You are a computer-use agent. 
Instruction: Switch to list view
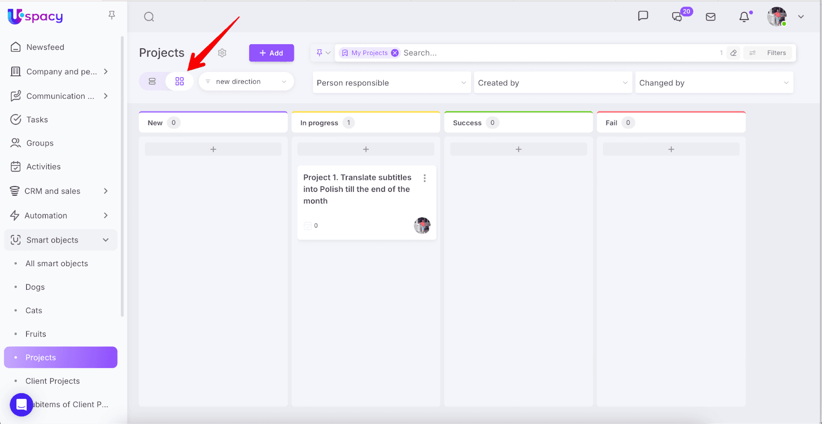coord(152,82)
